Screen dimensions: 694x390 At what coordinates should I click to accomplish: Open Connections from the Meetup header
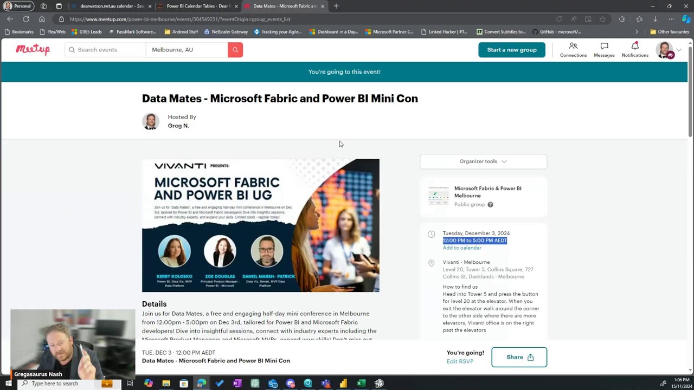573,50
